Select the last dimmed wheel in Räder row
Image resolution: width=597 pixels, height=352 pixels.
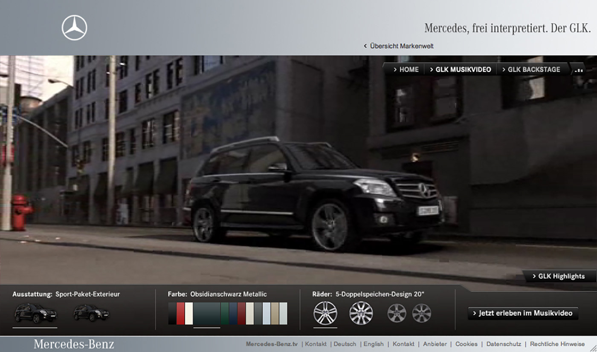[x=421, y=313]
